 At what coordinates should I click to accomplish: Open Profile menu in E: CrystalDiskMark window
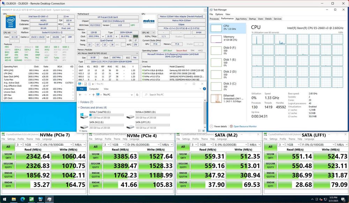click(x=195, y=139)
